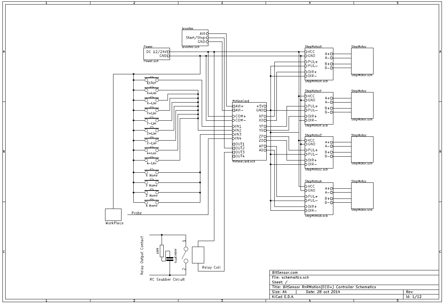The height and width of the screenshot is (307, 444).
Task: Click the COM- pin on MotionCard
Action: point(239,120)
